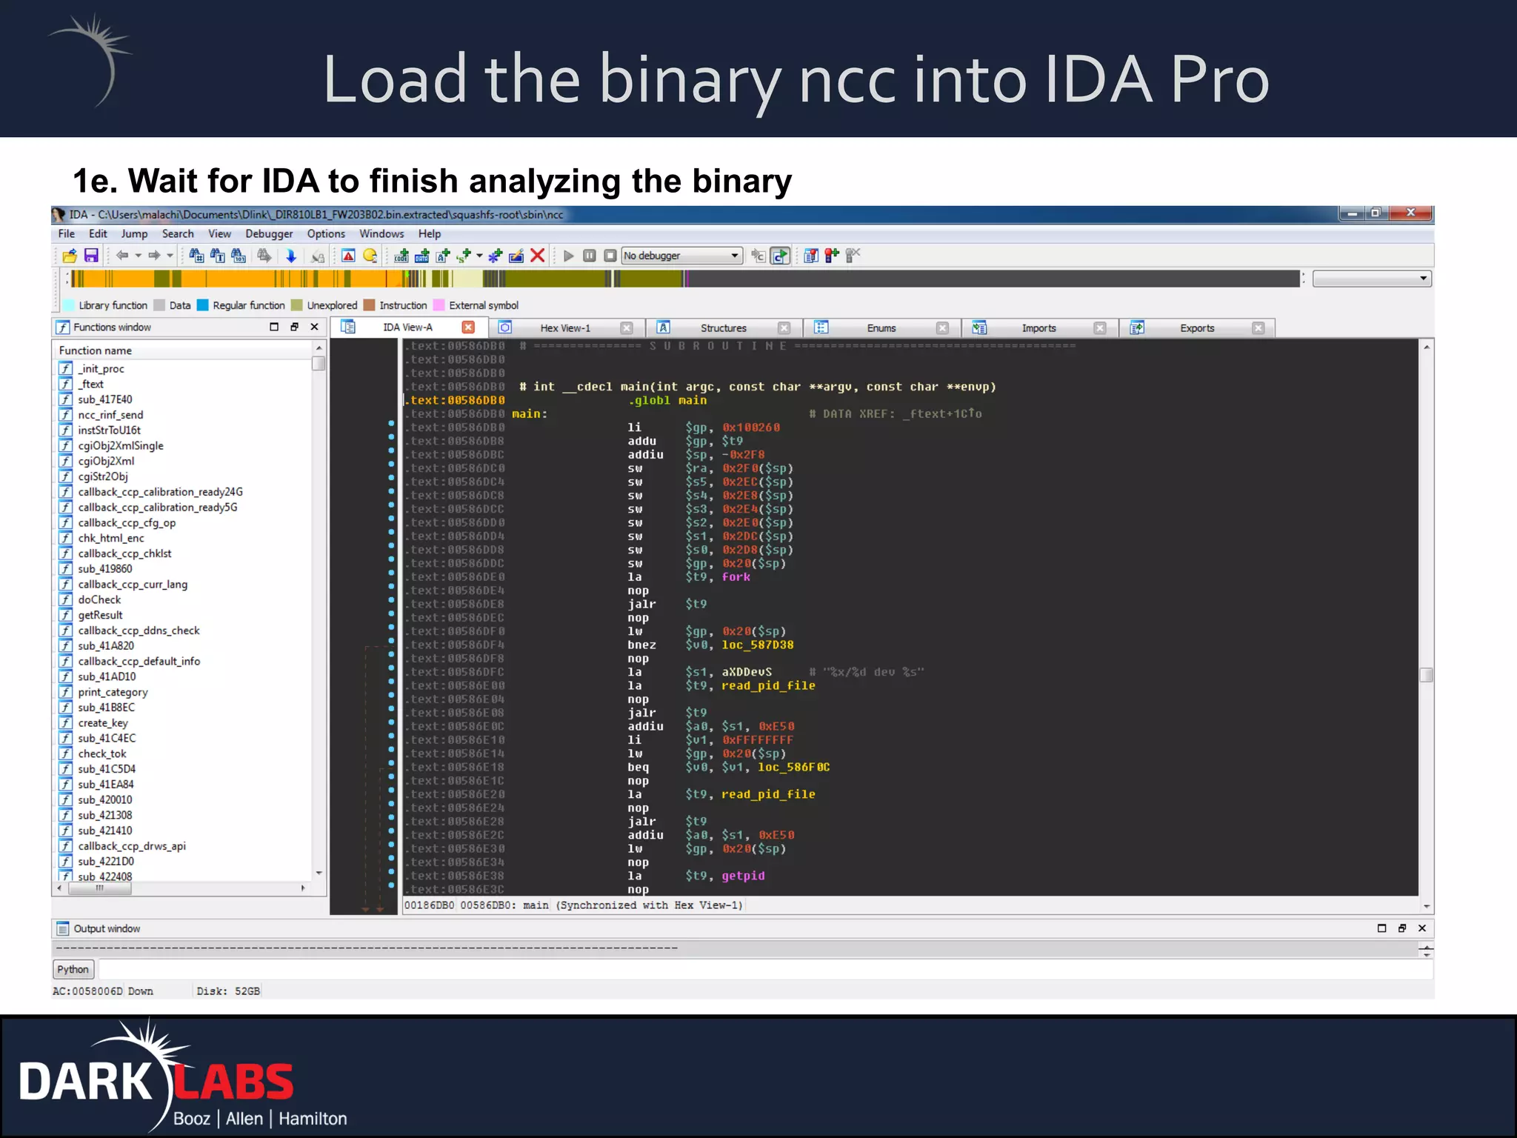The height and width of the screenshot is (1138, 1517).
Task: Click the loc_587D38 branch target
Action: point(757,645)
